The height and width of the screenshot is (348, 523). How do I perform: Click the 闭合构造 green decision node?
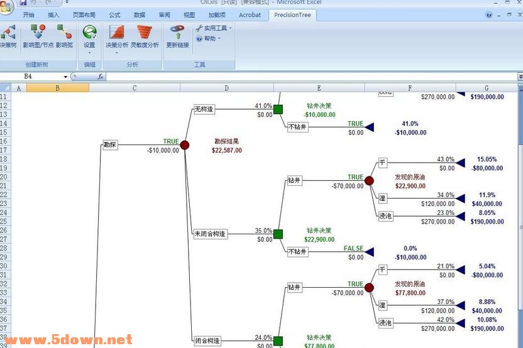pos(278,341)
